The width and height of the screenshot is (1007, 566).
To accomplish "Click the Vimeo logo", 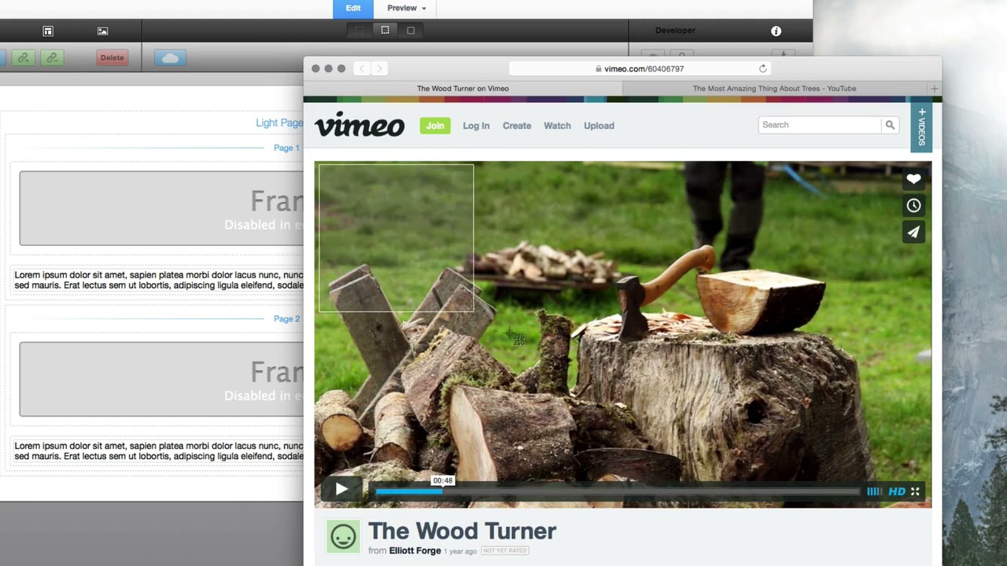I will tap(360, 125).
